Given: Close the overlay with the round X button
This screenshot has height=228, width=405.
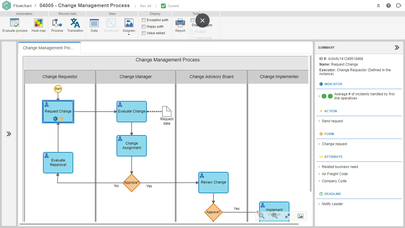Looking at the screenshot, I should pos(203,20).
